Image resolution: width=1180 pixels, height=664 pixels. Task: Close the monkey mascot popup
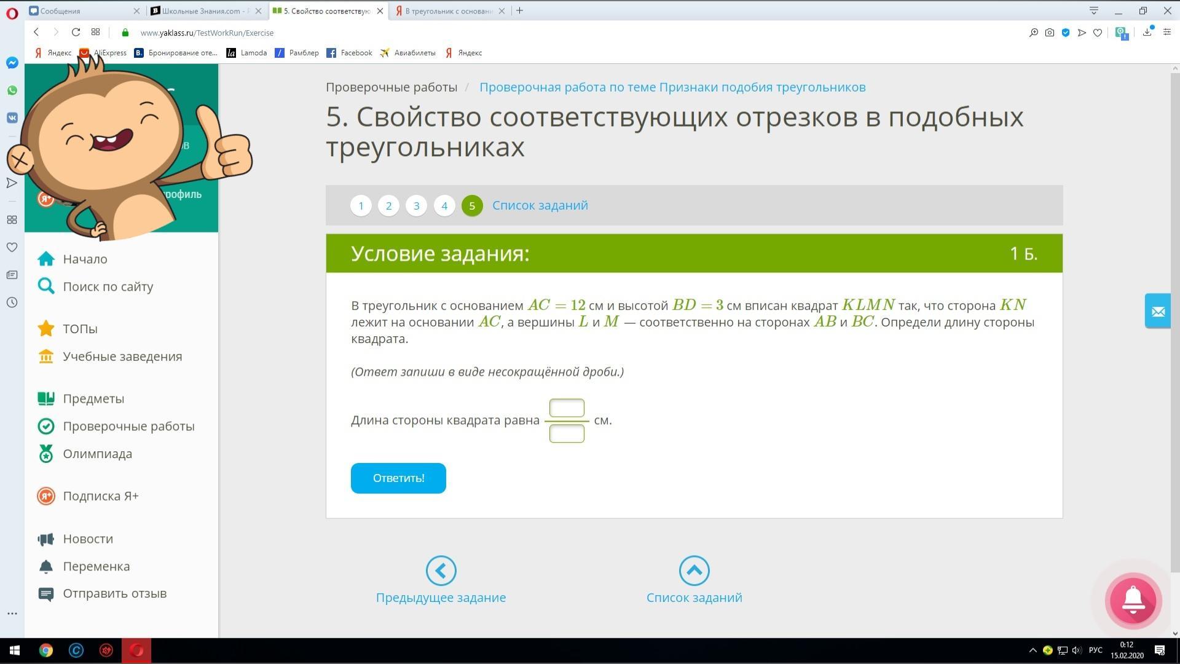(20, 160)
